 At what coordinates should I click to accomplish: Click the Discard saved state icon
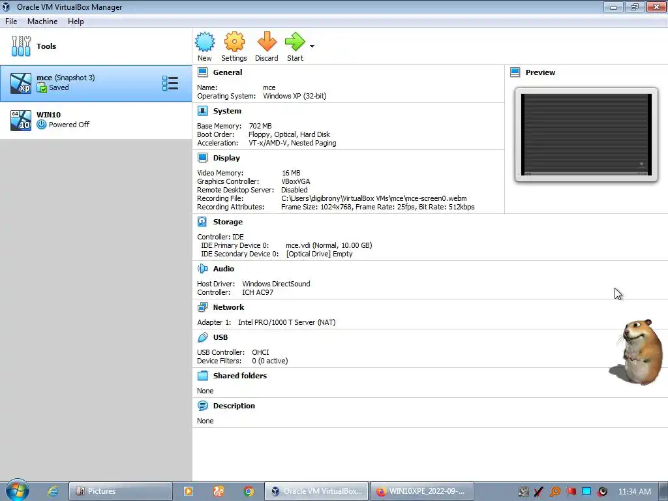pyautogui.click(x=267, y=42)
